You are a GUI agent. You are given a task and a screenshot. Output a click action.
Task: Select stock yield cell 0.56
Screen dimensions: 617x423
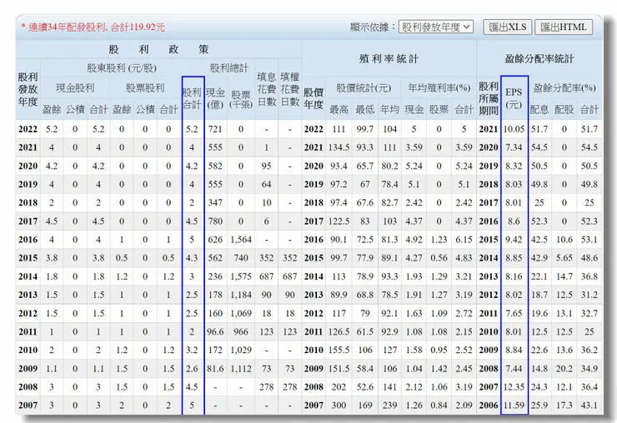click(x=439, y=258)
